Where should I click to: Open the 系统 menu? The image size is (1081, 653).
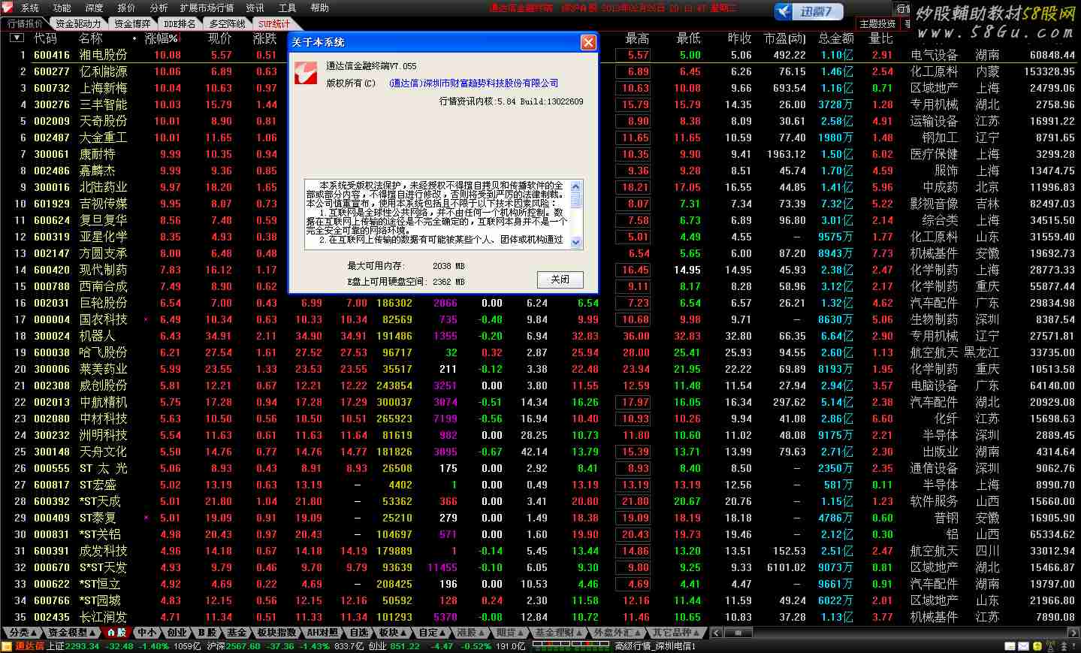[x=30, y=8]
